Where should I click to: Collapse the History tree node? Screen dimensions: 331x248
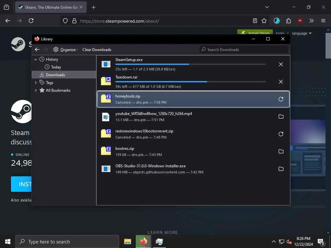pyautogui.click(x=36, y=59)
